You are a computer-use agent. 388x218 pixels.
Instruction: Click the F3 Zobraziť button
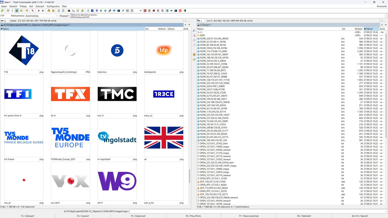[28, 216]
